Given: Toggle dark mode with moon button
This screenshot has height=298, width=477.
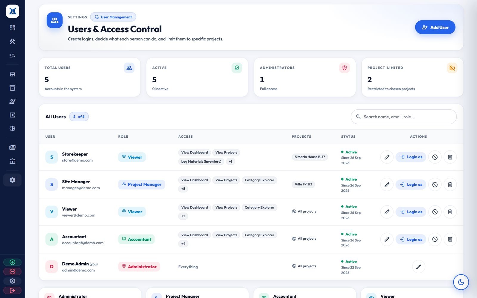Looking at the screenshot, I should click(461, 282).
